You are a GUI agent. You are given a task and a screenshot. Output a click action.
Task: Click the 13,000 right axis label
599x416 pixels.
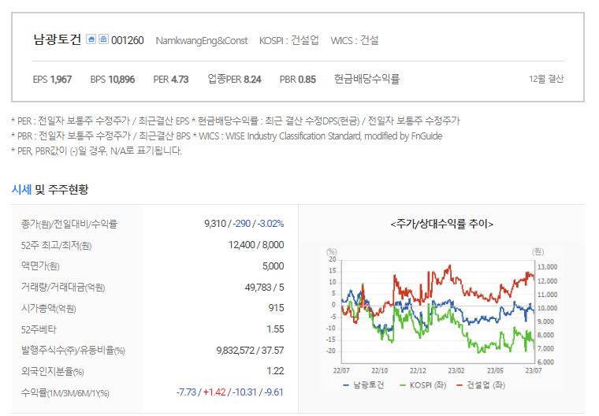(x=548, y=267)
